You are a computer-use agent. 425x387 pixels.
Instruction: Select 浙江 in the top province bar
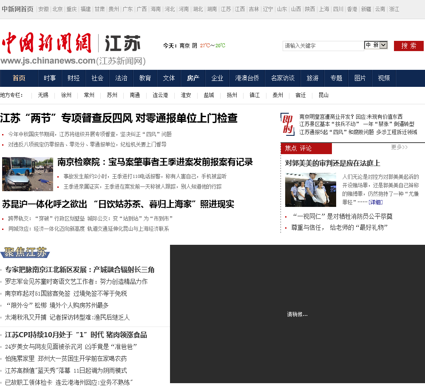click(394, 9)
